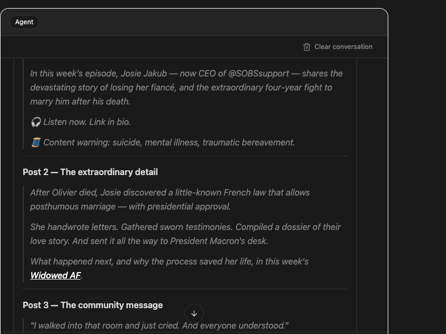Click paragraph starting 'In this week's episode'
The width and height of the screenshot is (446, 334).
point(186,87)
